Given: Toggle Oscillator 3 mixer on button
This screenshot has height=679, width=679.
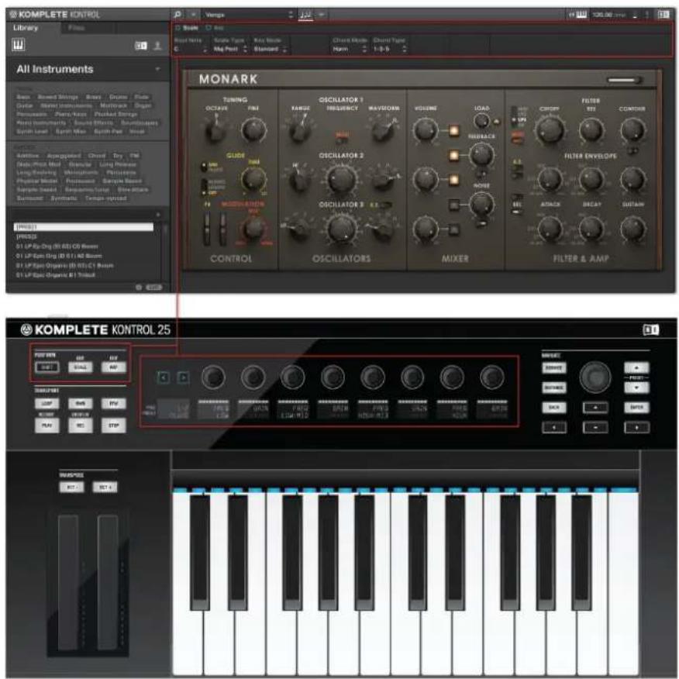Looking at the screenshot, I should pos(453,229).
